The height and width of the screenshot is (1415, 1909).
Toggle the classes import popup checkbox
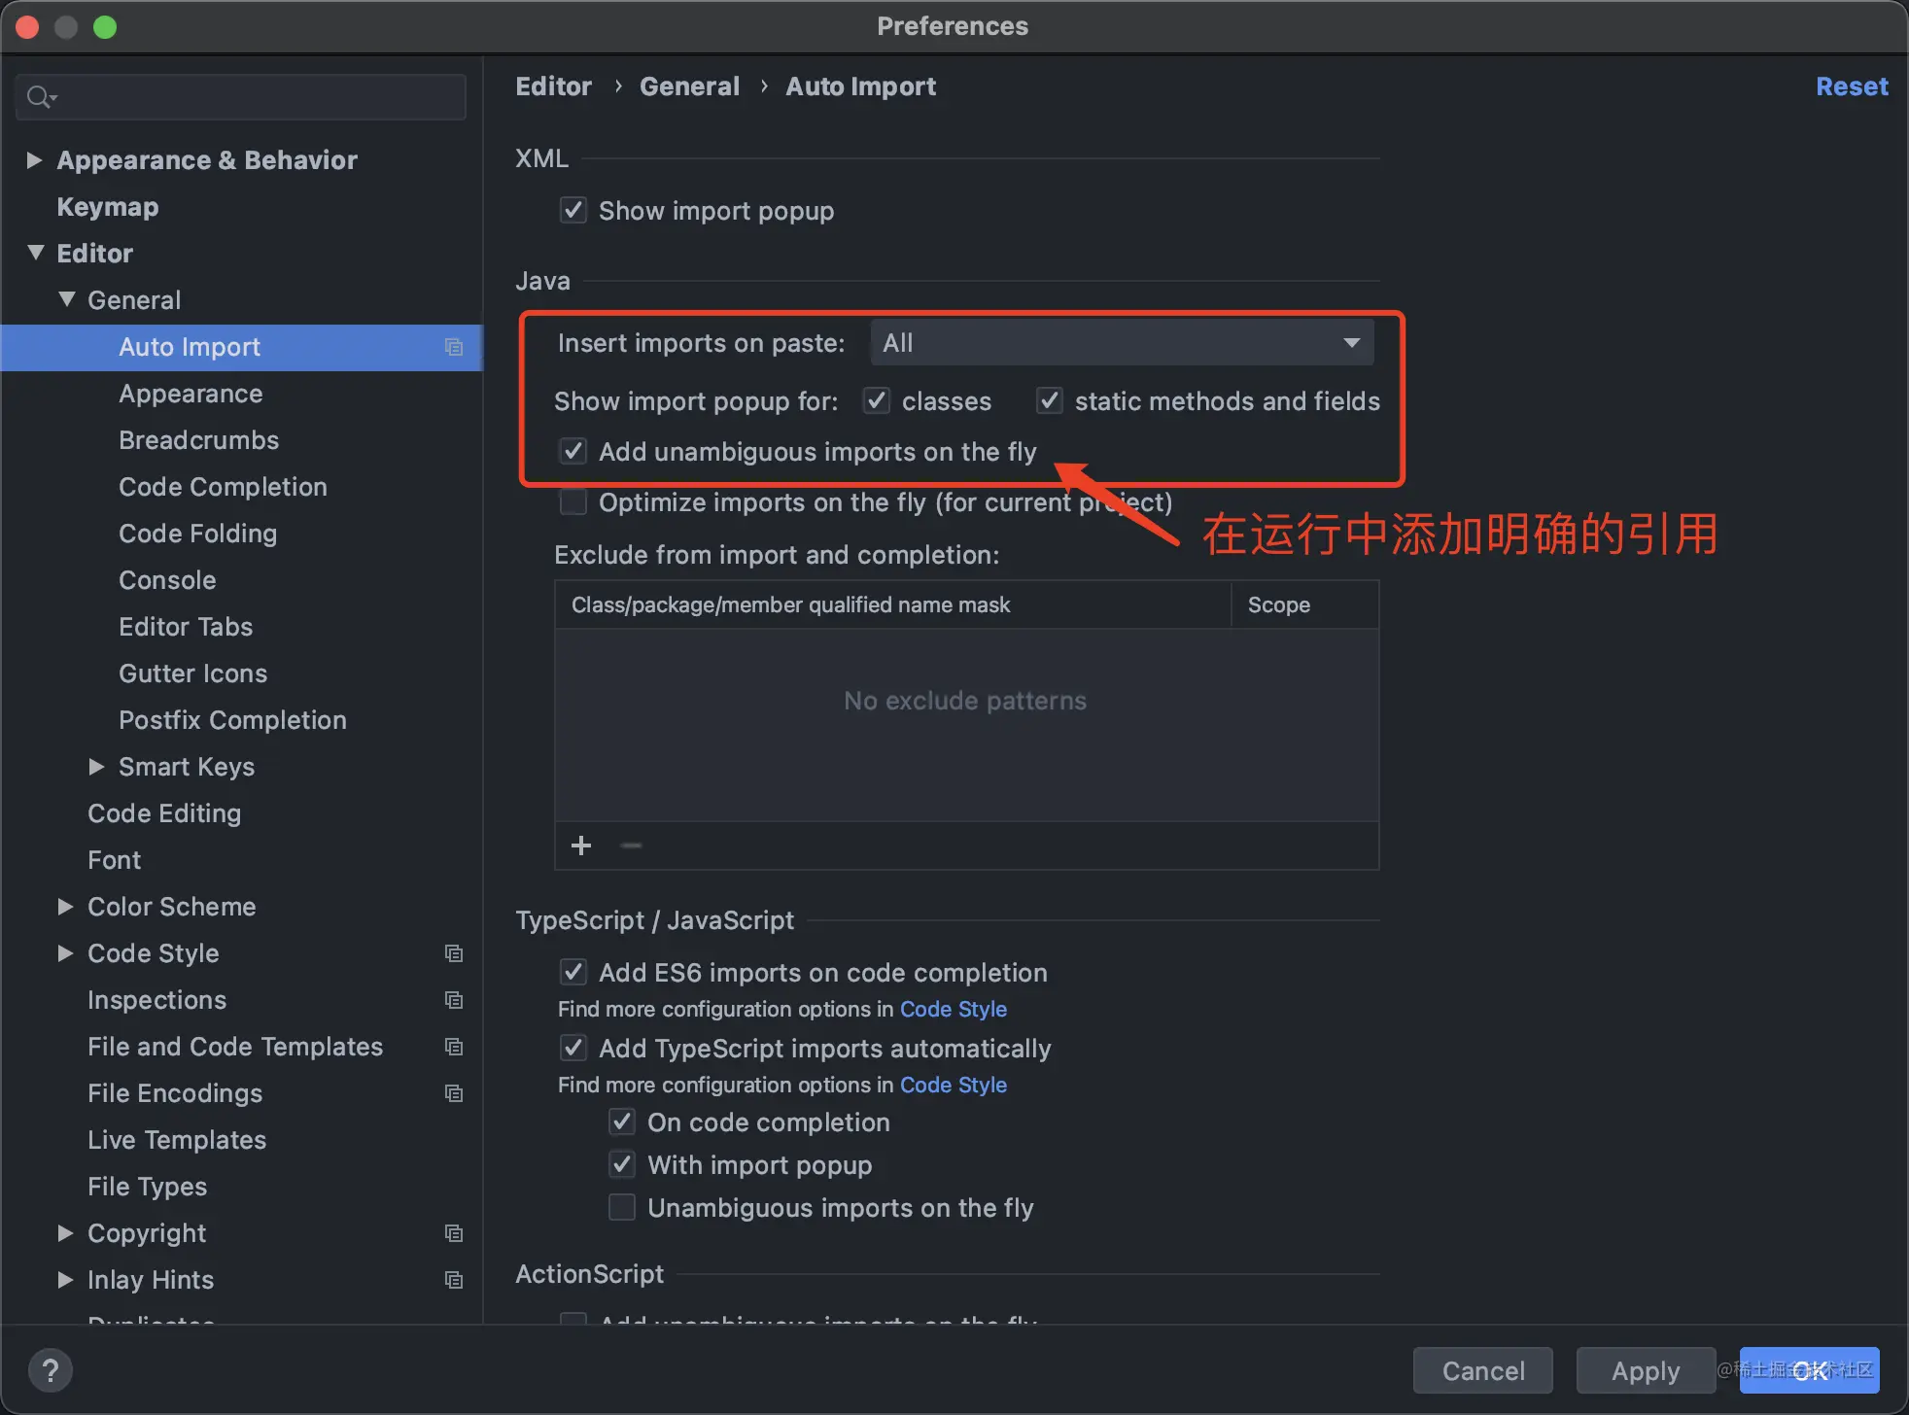coord(877,400)
